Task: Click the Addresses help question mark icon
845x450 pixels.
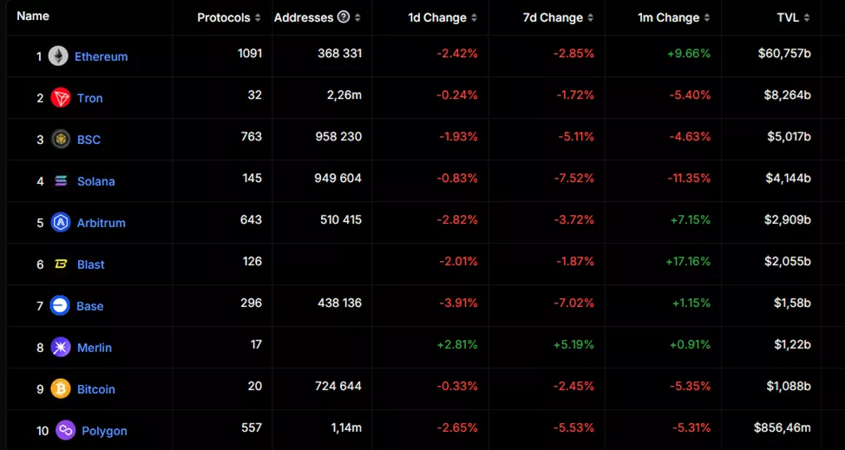Action: [344, 17]
